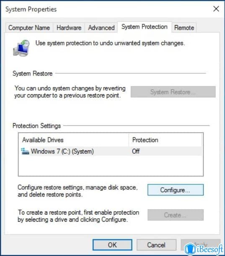Switch to the Remote tab

coord(184,28)
